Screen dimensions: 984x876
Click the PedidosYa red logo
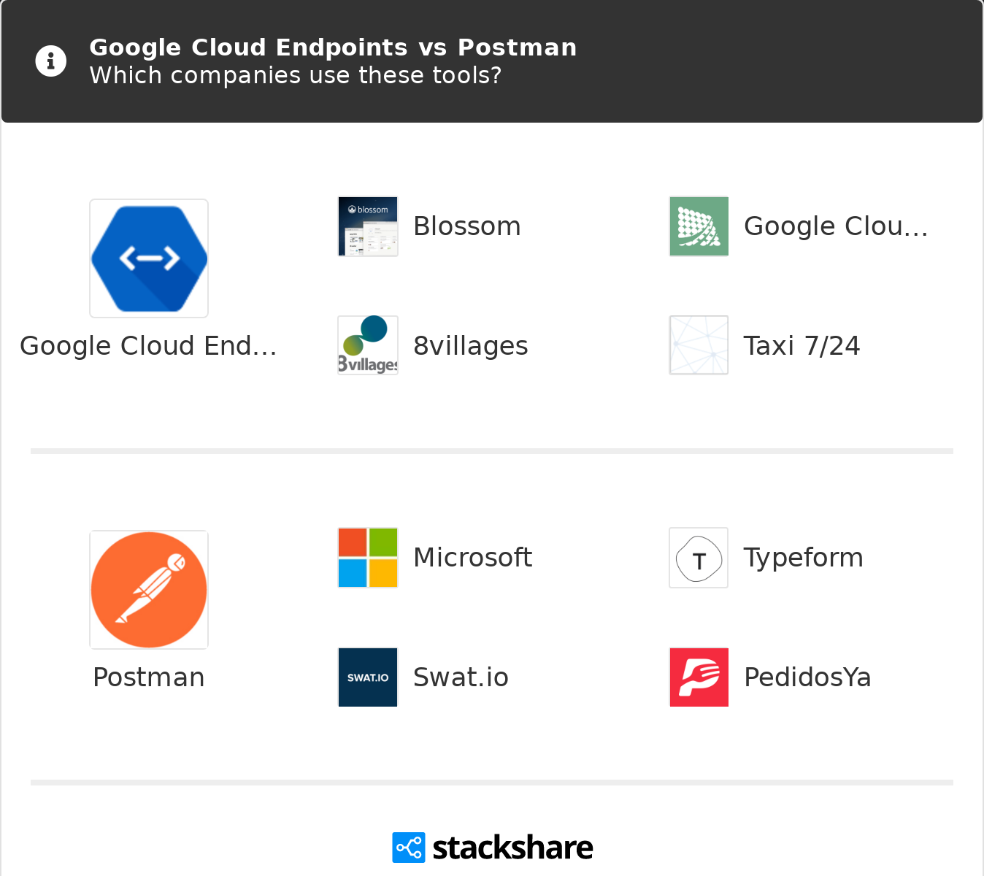point(699,677)
